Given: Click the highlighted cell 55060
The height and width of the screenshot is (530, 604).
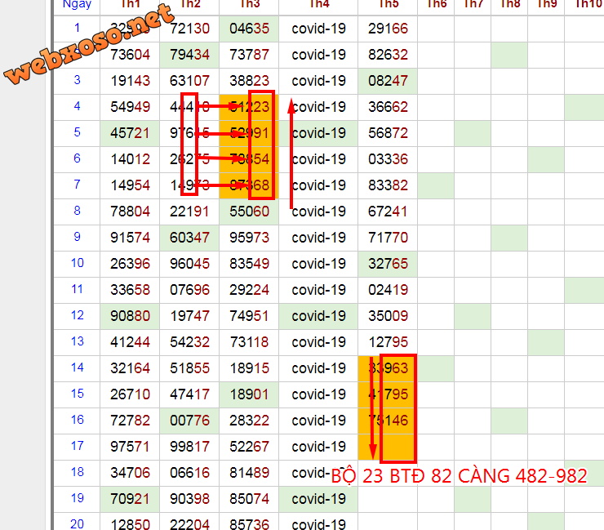Looking at the screenshot, I should (x=249, y=212).
